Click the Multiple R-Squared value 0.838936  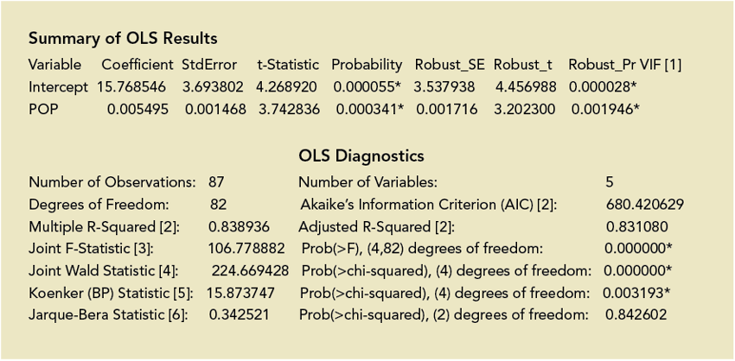[x=240, y=227]
